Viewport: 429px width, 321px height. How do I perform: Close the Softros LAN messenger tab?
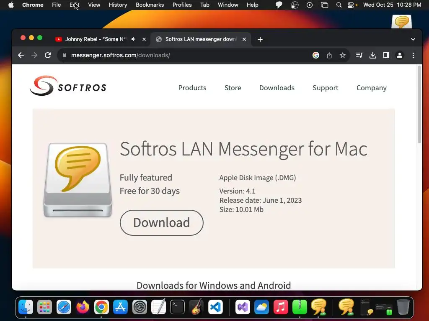pyautogui.click(x=244, y=39)
